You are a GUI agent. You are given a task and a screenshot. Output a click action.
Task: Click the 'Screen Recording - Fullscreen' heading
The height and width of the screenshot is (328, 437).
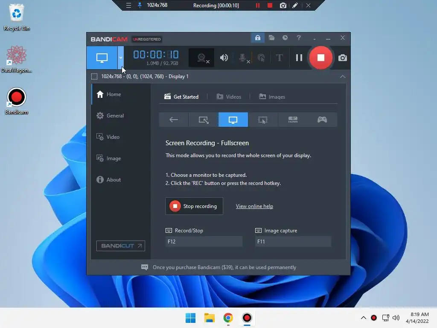pos(207,143)
